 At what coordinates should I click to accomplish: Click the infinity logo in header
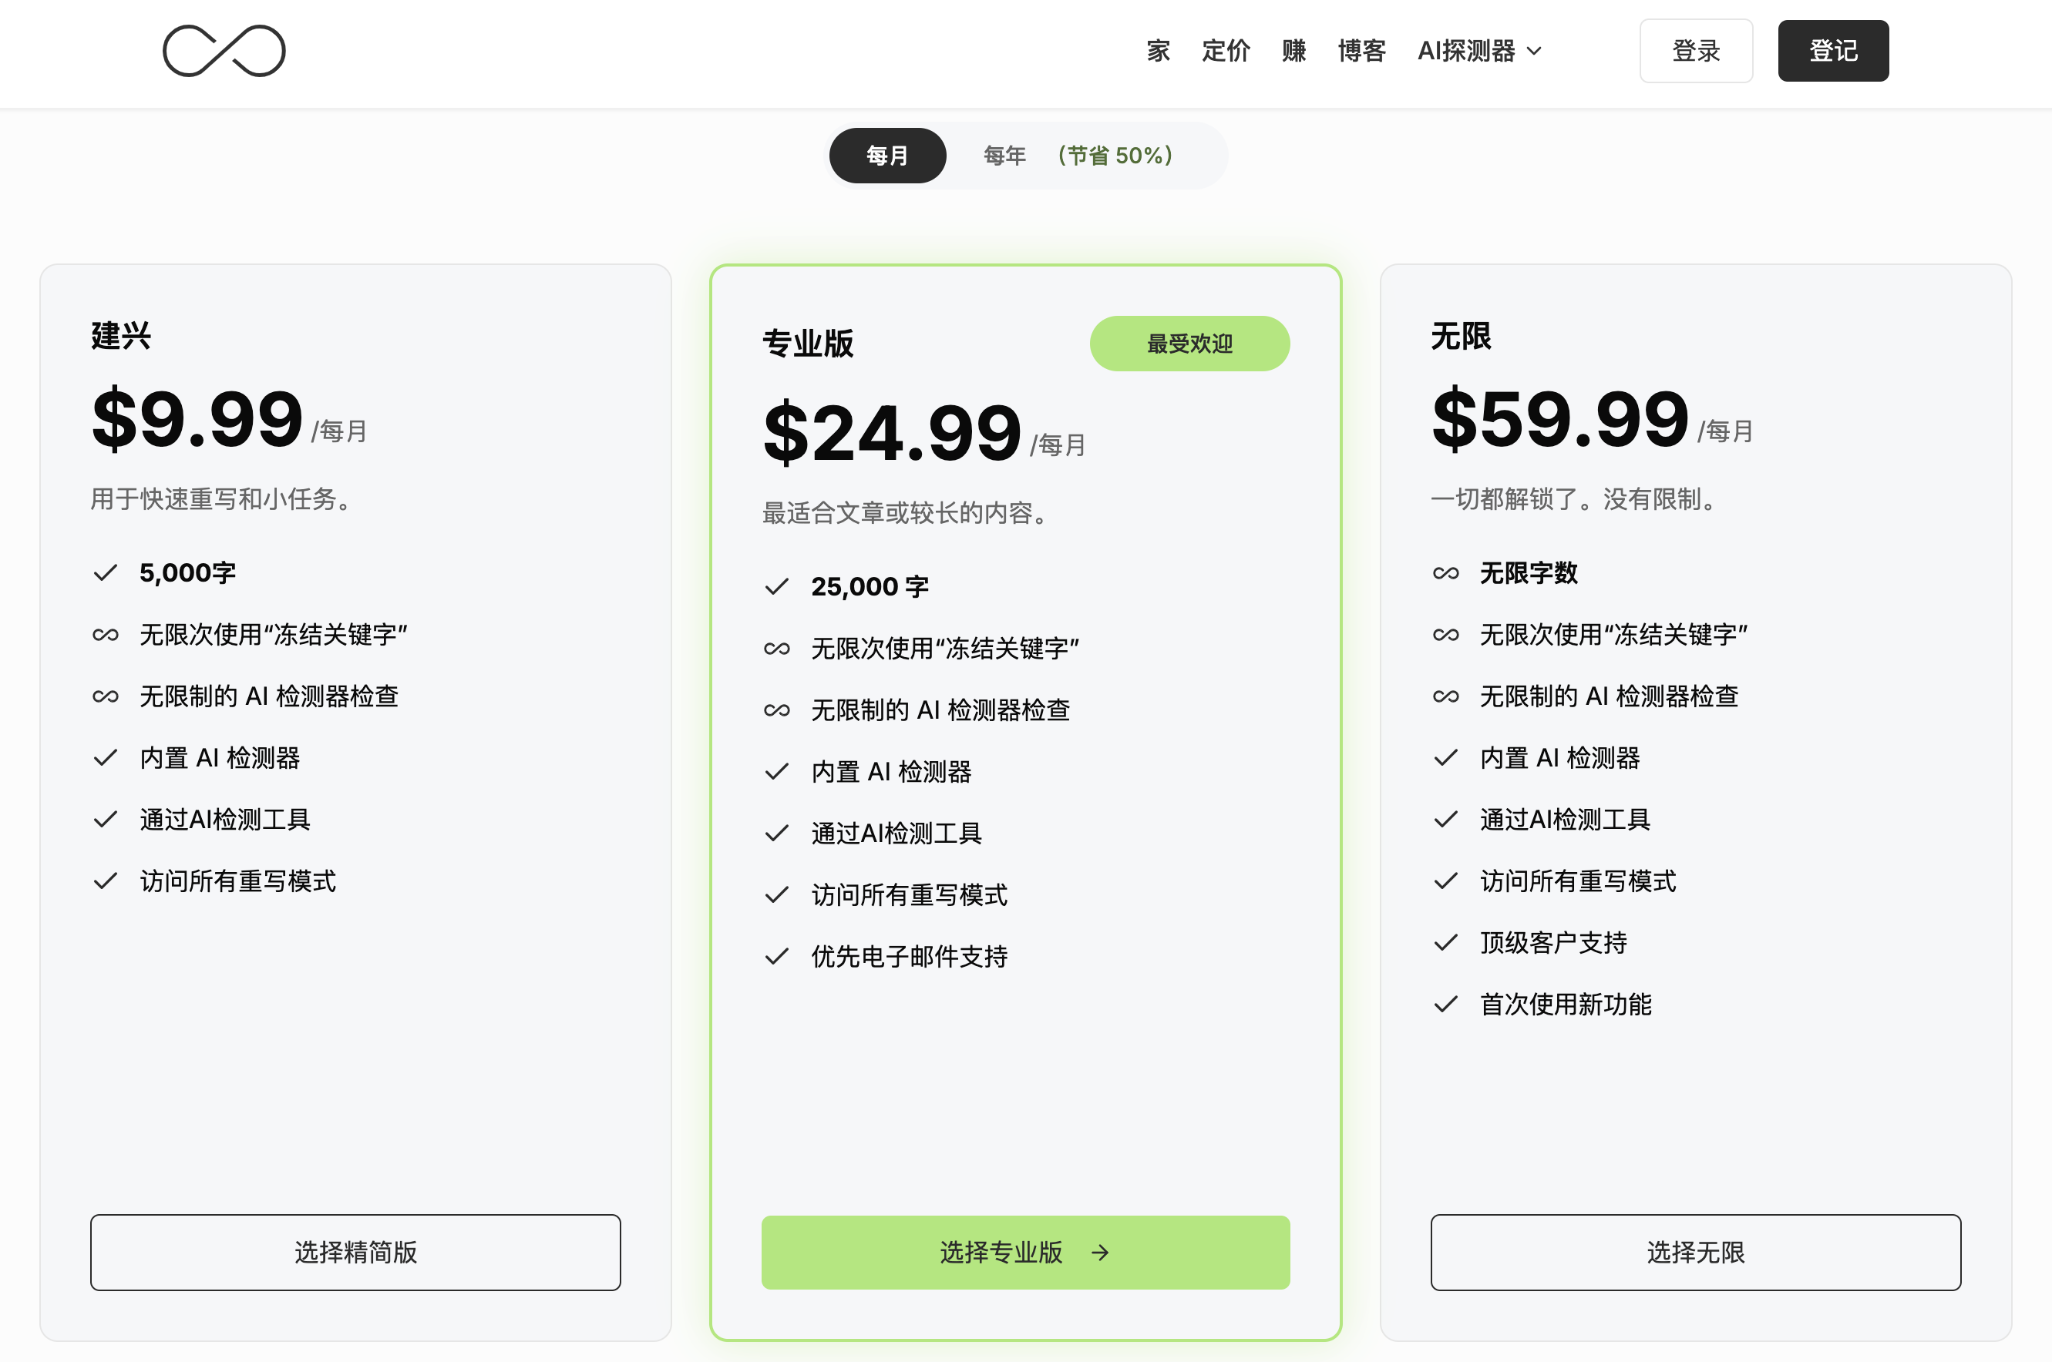pyautogui.click(x=224, y=52)
